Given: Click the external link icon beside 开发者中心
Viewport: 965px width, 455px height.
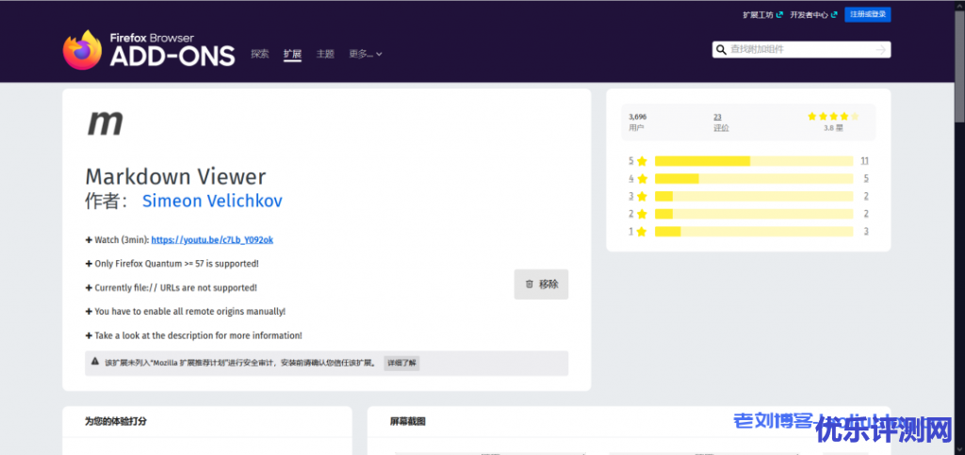Looking at the screenshot, I should [832, 14].
